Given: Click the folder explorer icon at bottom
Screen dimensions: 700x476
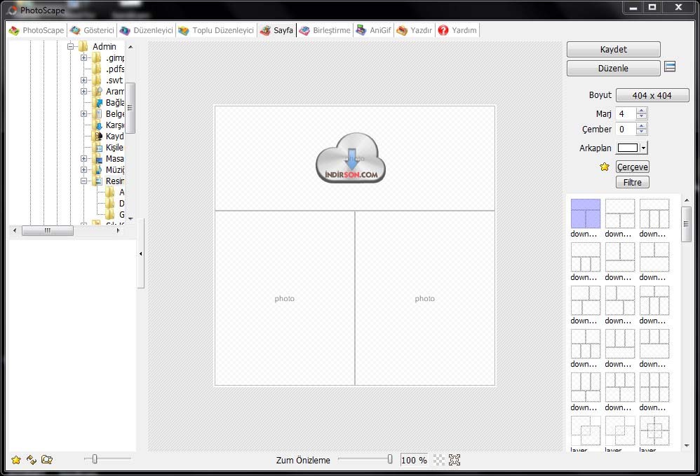Looking at the screenshot, I should pyautogui.click(x=47, y=459).
